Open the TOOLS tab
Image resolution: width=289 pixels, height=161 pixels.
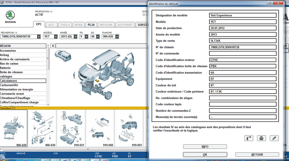click(65, 25)
